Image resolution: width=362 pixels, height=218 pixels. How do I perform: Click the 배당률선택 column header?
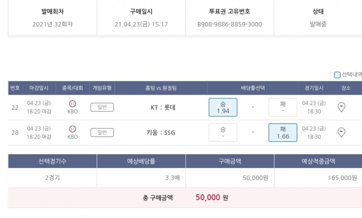(253, 88)
